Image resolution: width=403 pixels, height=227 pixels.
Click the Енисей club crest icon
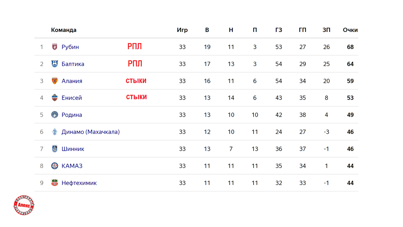(x=54, y=98)
